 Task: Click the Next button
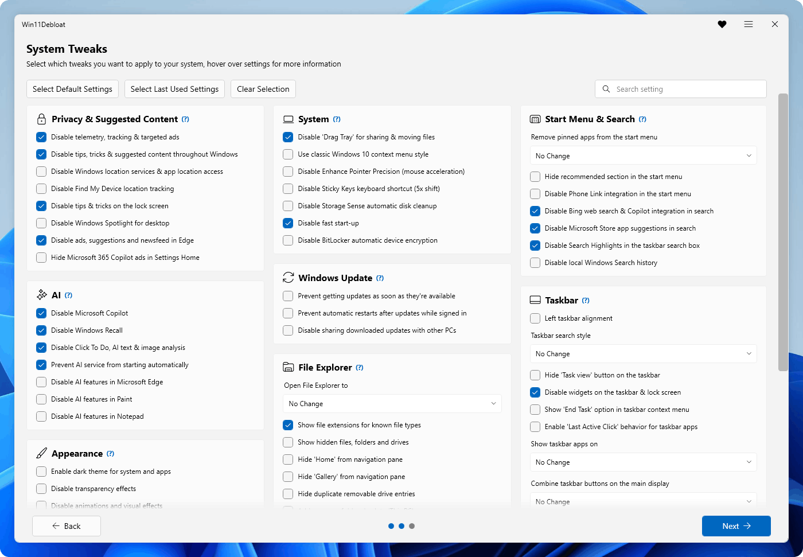[x=736, y=526]
